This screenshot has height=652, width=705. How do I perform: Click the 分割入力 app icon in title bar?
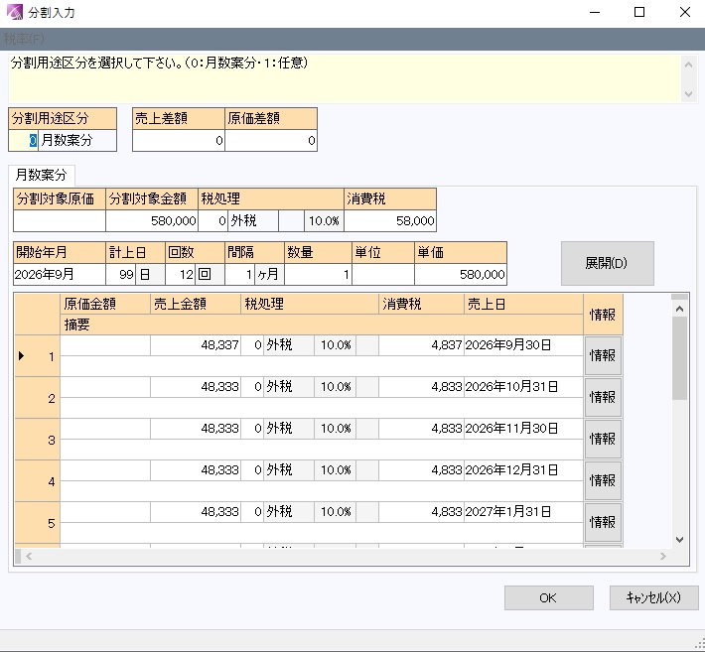pyautogui.click(x=14, y=12)
